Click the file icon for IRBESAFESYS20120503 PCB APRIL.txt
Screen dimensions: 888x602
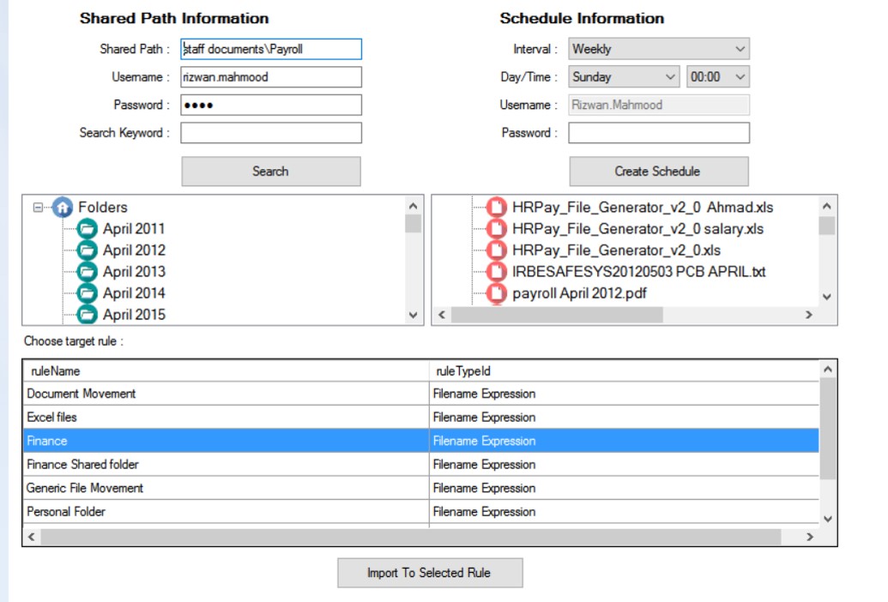[497, 272]
